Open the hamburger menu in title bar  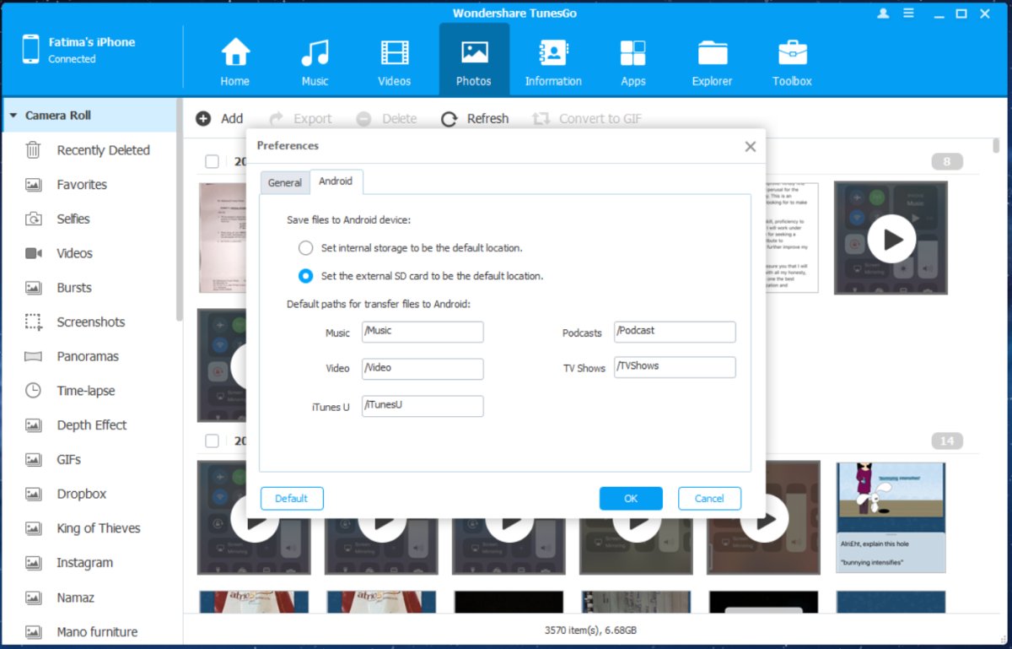pos(908,14)
